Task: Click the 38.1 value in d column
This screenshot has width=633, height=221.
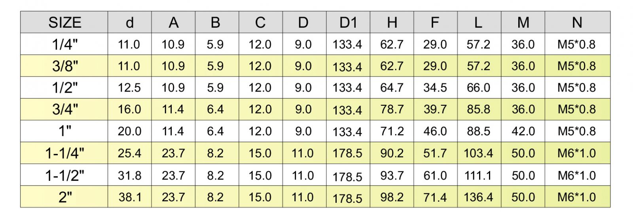Action: 130,197
